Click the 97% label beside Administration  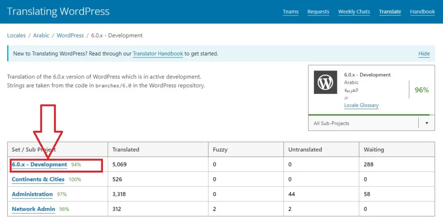point(62,194)
